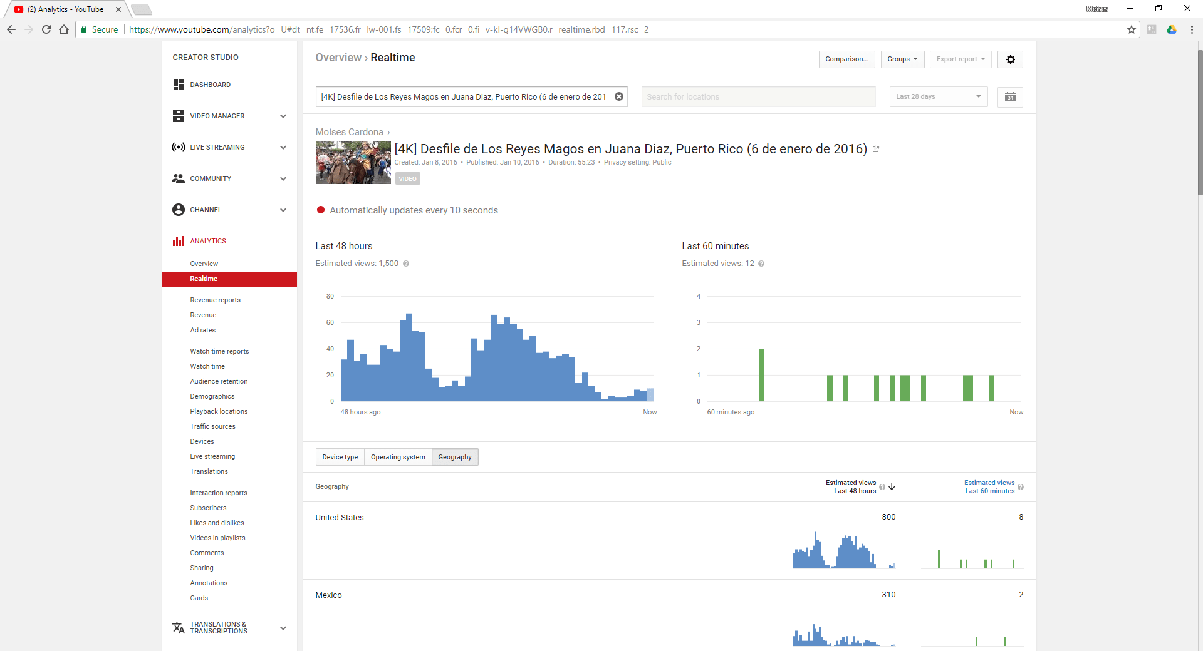Viewport: 1203px width, 651px height.
Task: Open the calendar date picker icon
Action: pos(1010,97)
